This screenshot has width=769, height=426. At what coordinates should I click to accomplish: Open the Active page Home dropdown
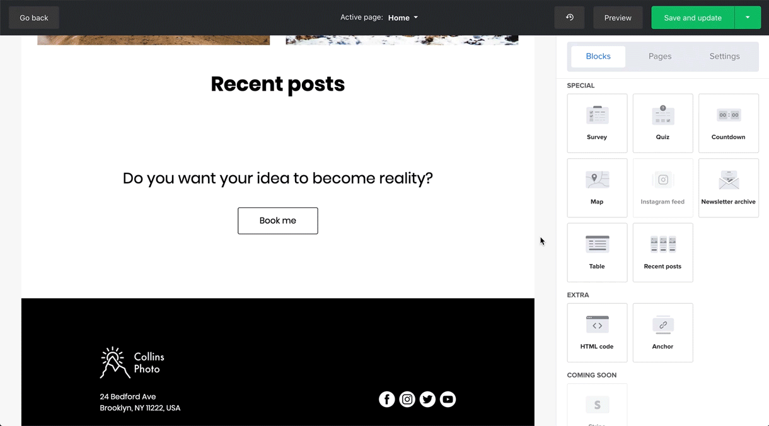402,17
